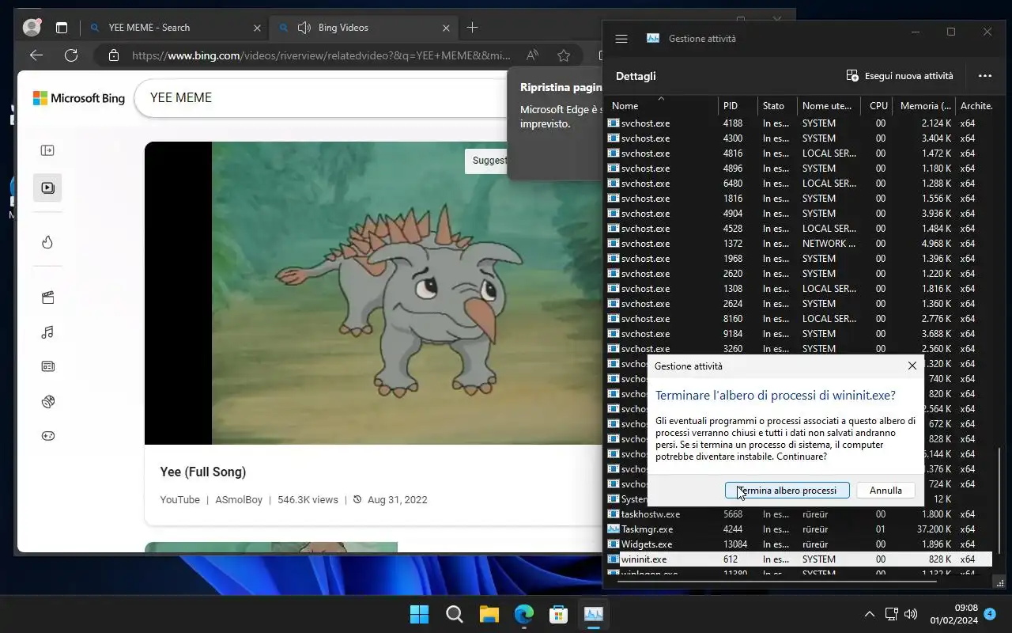Open Windows Start menu
Screen dimensions: 1012x633
pyautogui.click(x=419, y=614)
